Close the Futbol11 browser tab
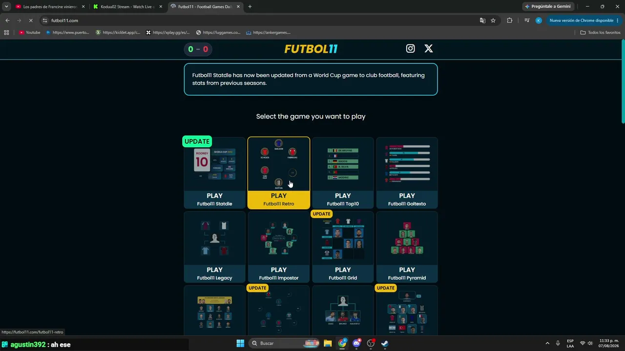Viewport: 625px width, 351px height. (x=238, y=7)
